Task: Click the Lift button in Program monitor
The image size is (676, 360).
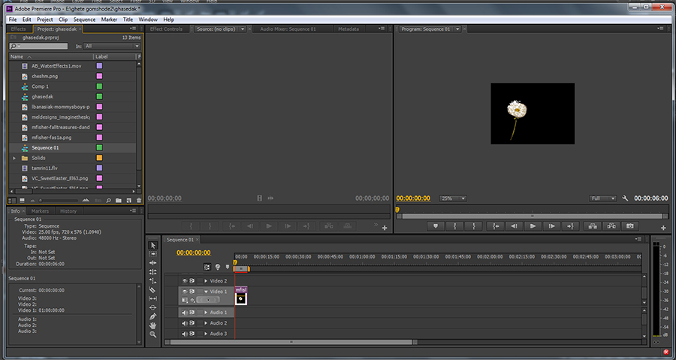Action: pos(593,226)
